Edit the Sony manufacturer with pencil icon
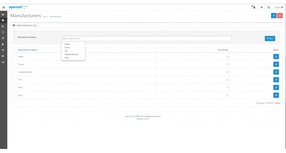286x153 pixels. 276,95
